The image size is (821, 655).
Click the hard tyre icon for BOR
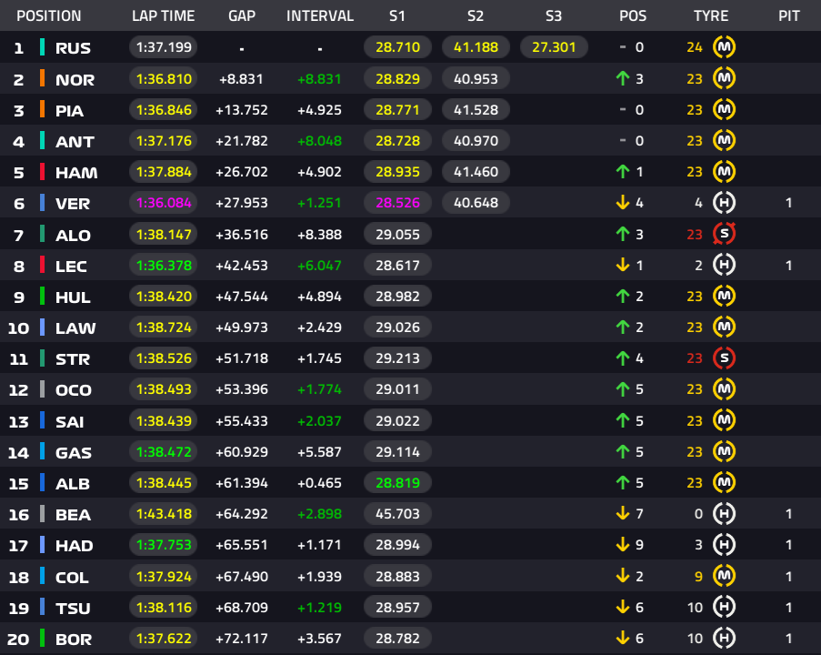724,638
